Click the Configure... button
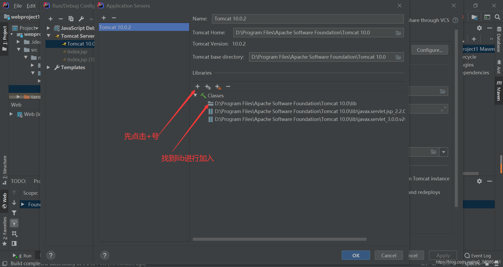Image resolution: width=503 pixels, height=267 pixels. coord(430,50)
